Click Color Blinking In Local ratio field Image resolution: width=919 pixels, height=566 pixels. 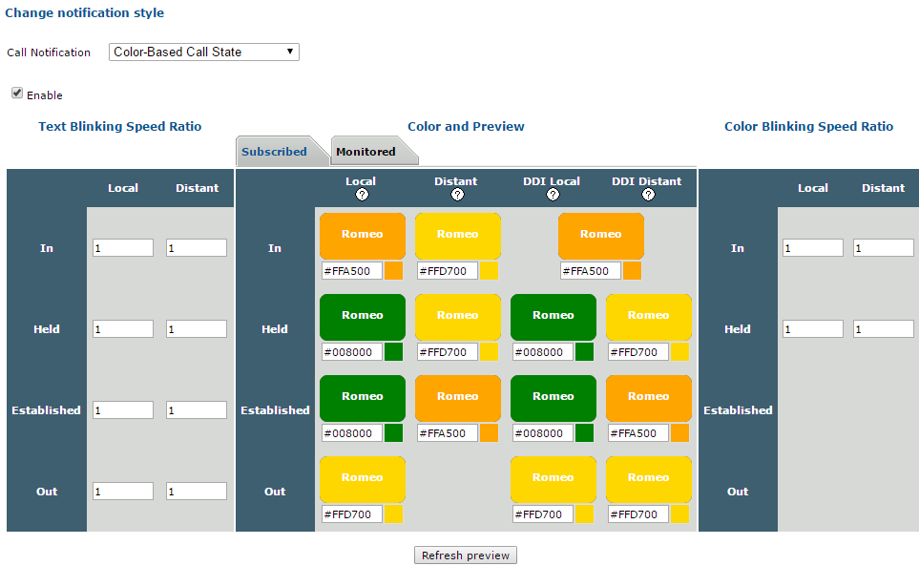[813, 248]
